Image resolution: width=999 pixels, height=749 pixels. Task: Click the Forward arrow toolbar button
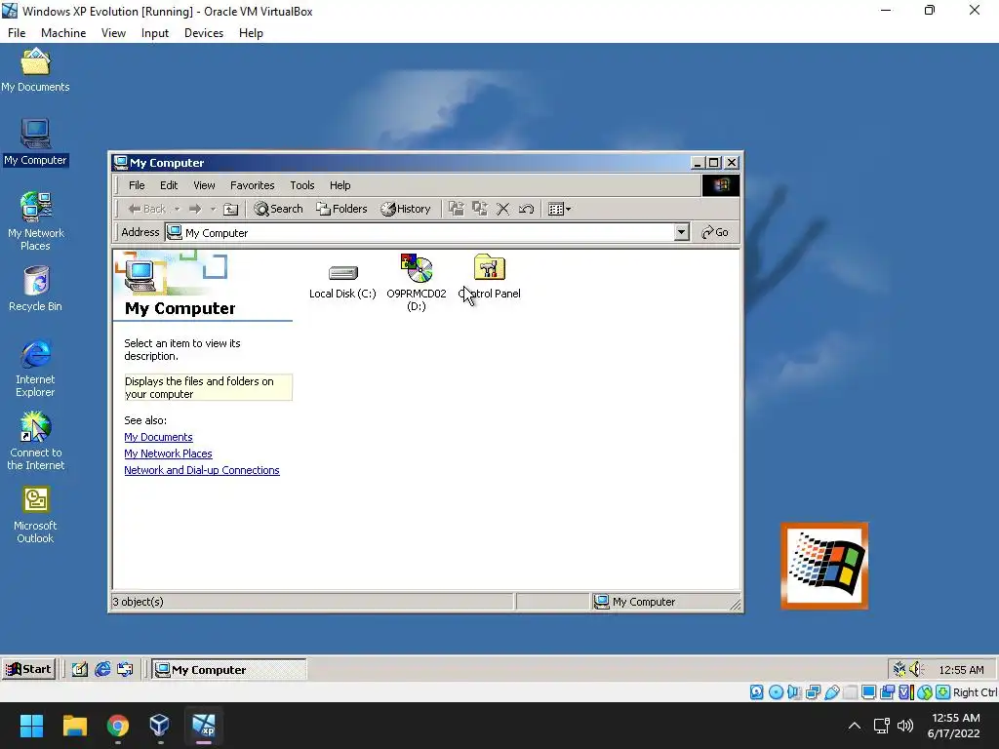coord(195,209)
